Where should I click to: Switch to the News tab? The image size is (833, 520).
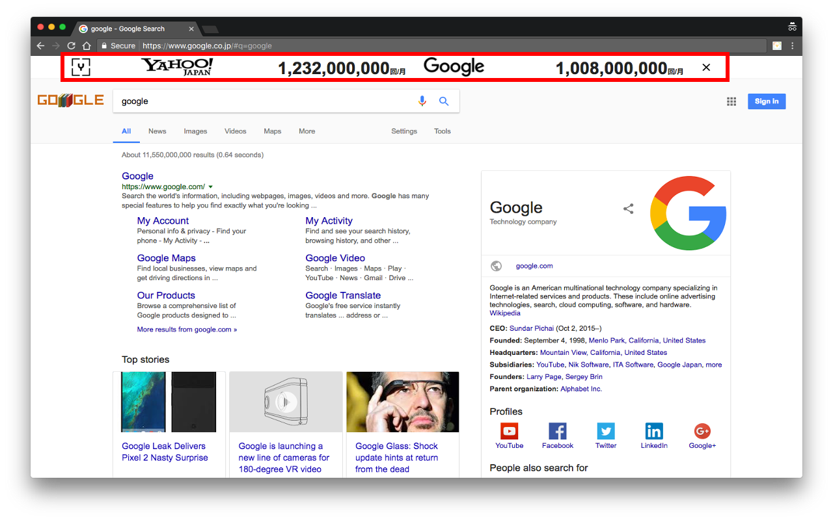(x=157, y=131)
